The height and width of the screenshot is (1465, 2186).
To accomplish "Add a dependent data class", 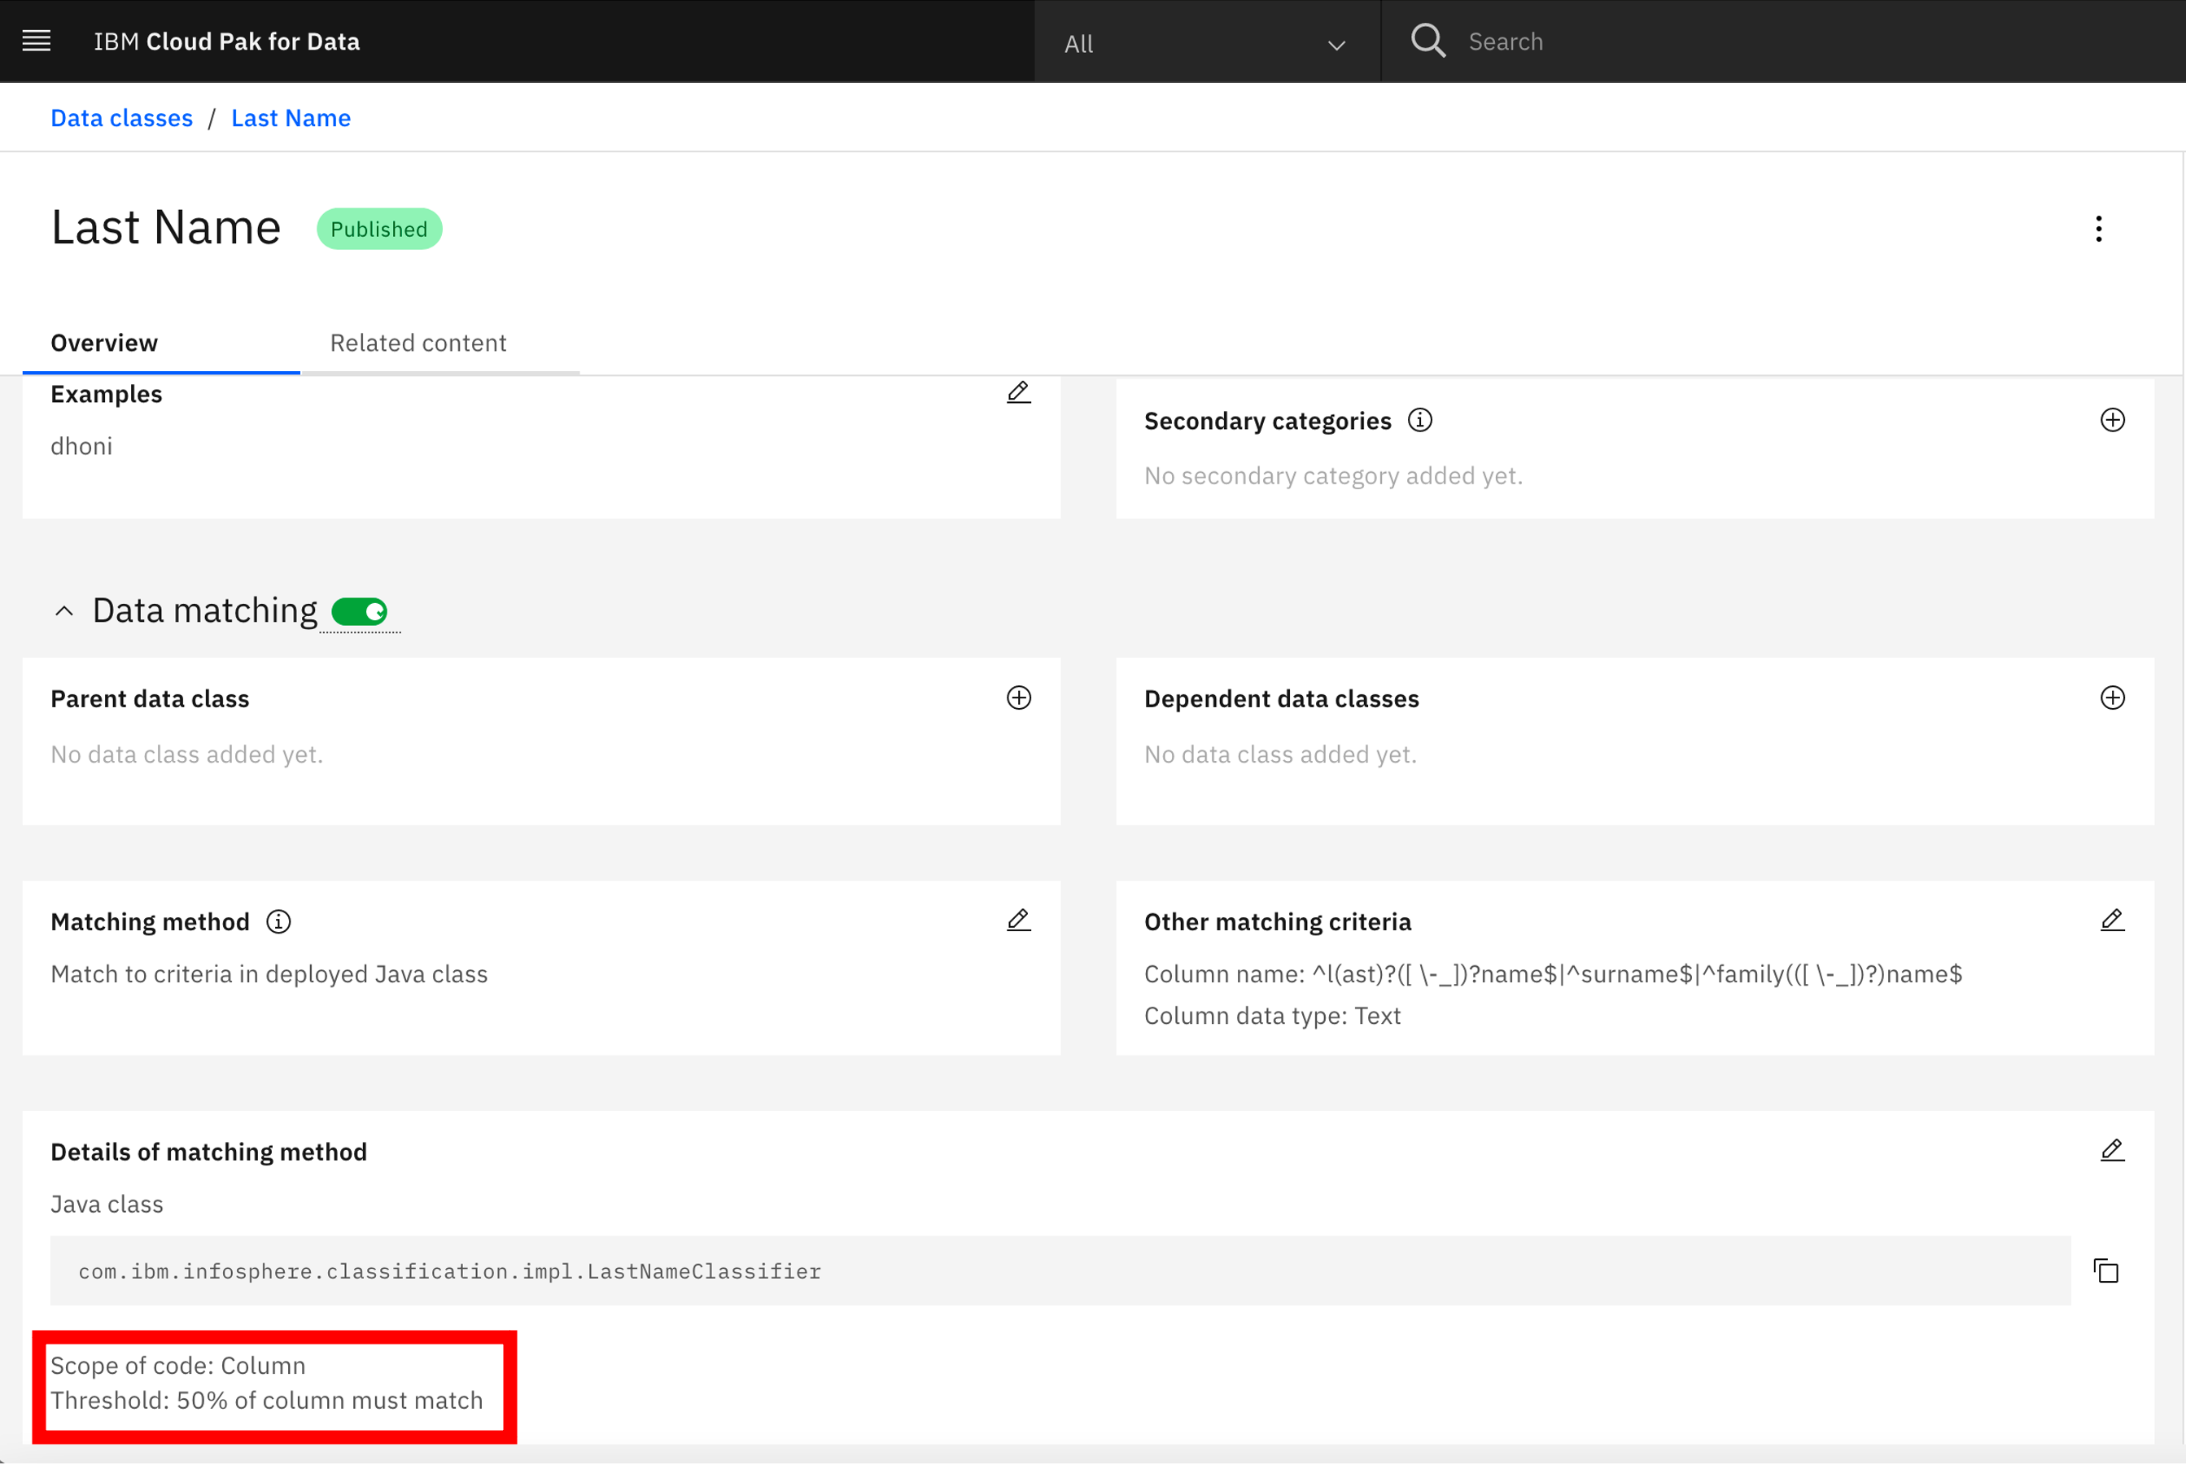I will (x=2112, y=698).
